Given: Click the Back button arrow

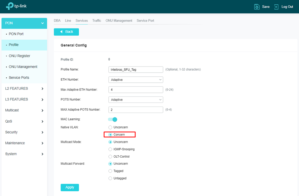Looking at the screenshot, I should point(61,32).
